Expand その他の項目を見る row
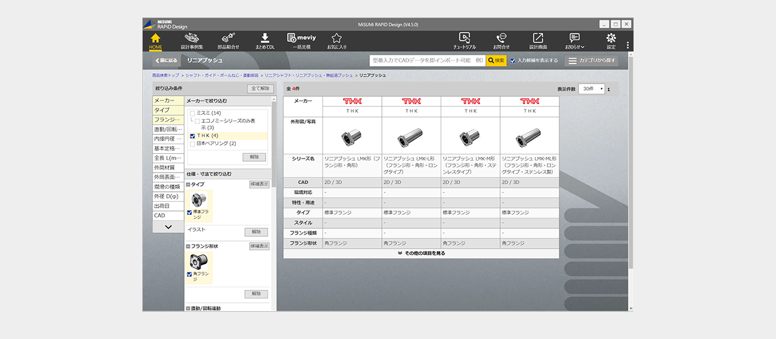776x339 pixels. click(x=421, y=254)
